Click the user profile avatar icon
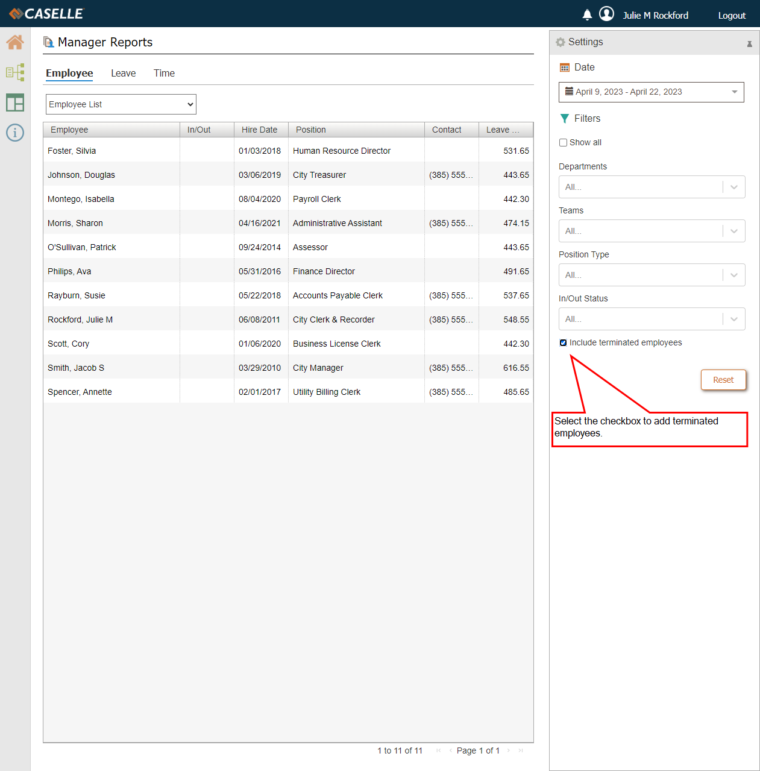This screenshot has width=760, height=771. 606,14
